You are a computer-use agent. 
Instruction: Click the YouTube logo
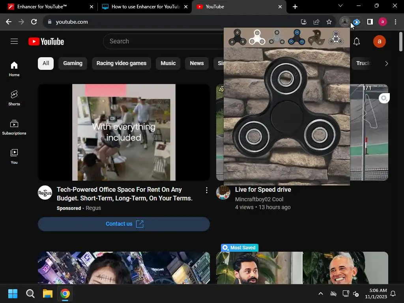(46, 41)
